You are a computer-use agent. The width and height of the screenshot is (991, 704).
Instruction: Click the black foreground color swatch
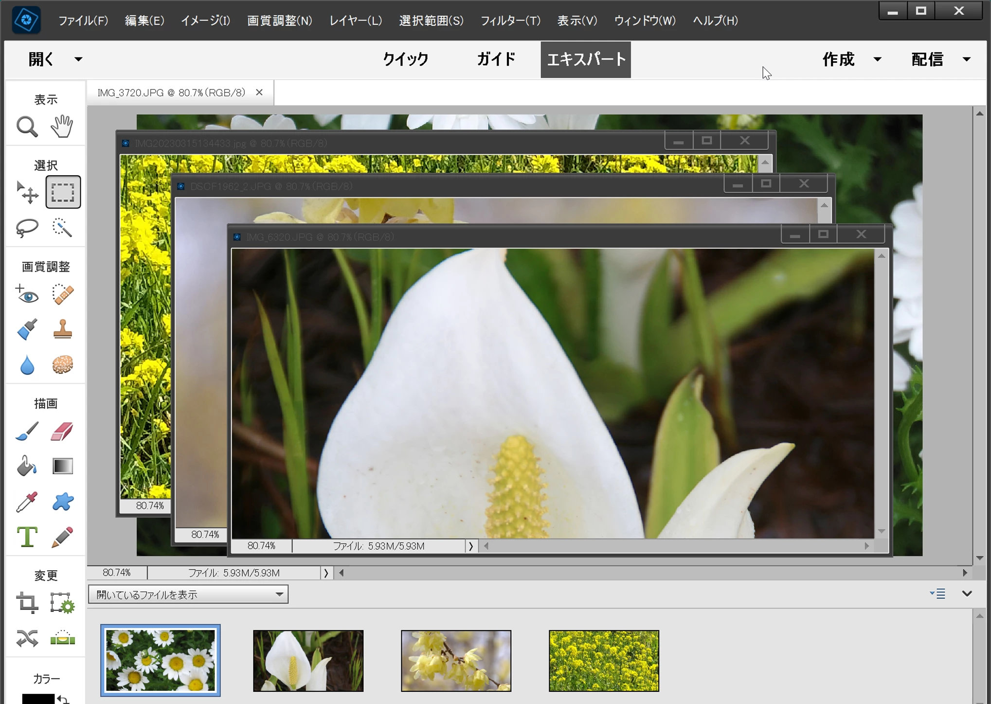pos(38,700)
